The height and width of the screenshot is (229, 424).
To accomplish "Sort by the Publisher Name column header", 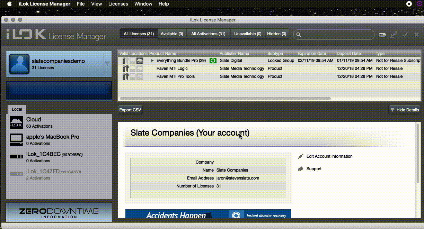I will pyautogui.click(x=234, y=54).
